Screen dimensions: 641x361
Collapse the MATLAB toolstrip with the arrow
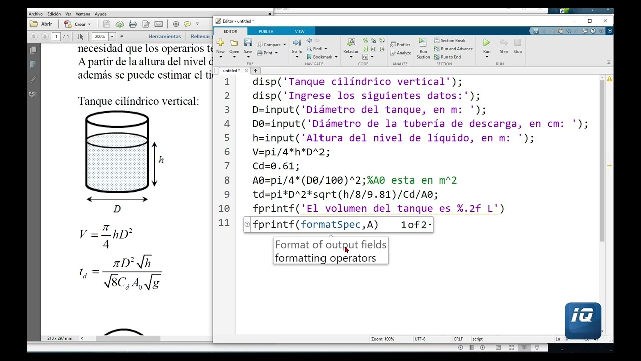coord(609,63)
